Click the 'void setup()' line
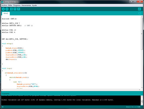 [7, 43]
